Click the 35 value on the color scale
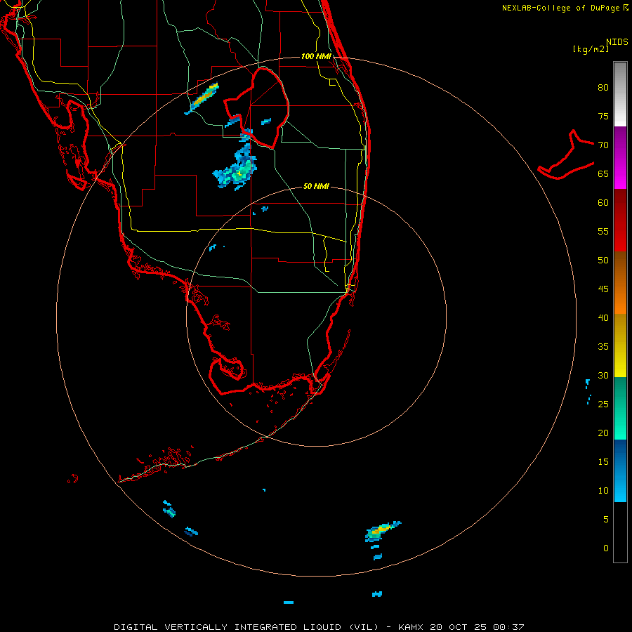Screen dimensions: 632x632 pos(603,347)
